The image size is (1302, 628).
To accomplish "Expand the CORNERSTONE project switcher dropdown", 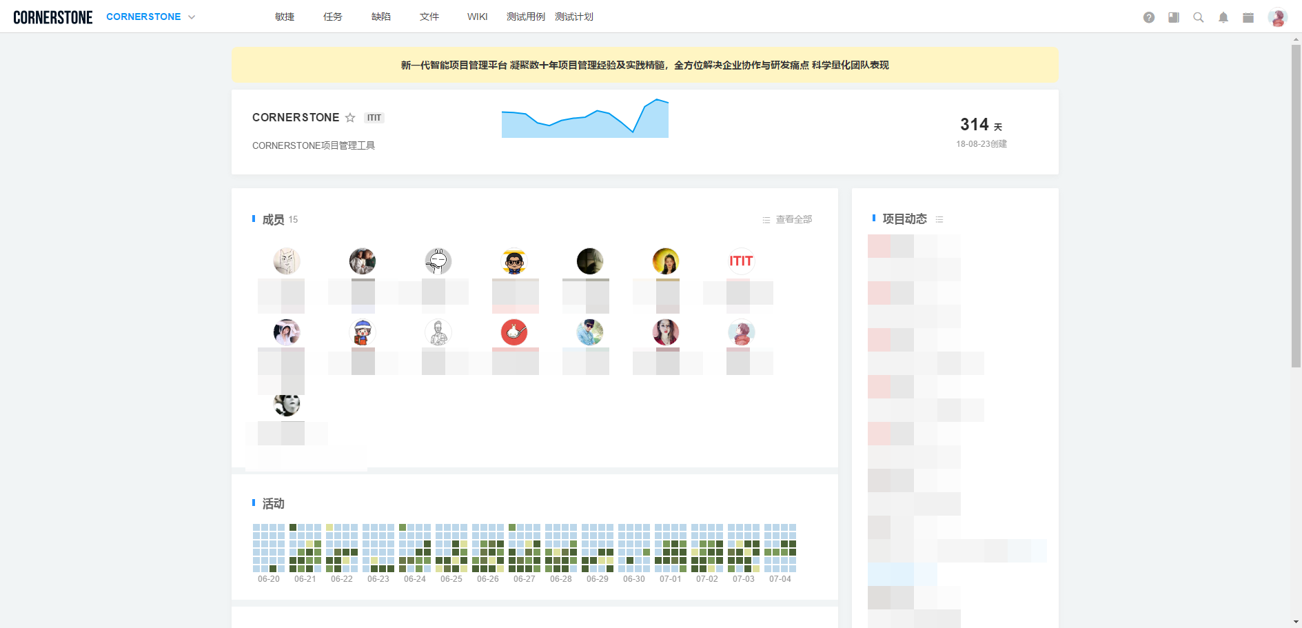I will click(x=192, y=17).
